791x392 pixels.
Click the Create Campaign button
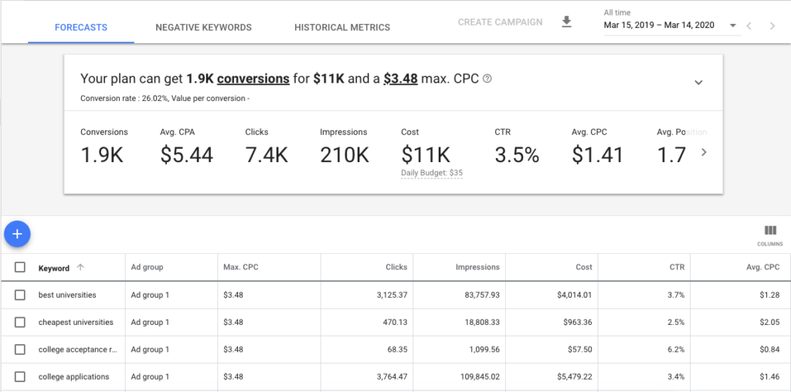click(x=500, y=22)
